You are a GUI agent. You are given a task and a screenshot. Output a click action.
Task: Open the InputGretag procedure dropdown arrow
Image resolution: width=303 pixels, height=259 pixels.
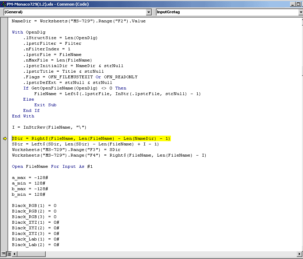pyautogui.click(x=301, y=12)
